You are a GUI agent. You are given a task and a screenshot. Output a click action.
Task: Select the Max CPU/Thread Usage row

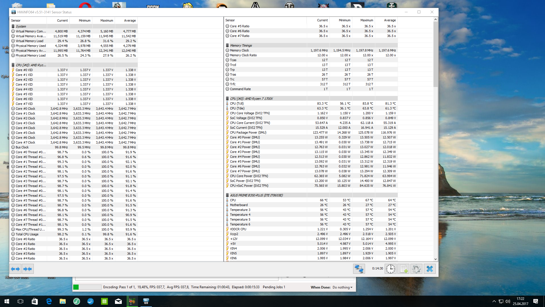tap(74, 229)
